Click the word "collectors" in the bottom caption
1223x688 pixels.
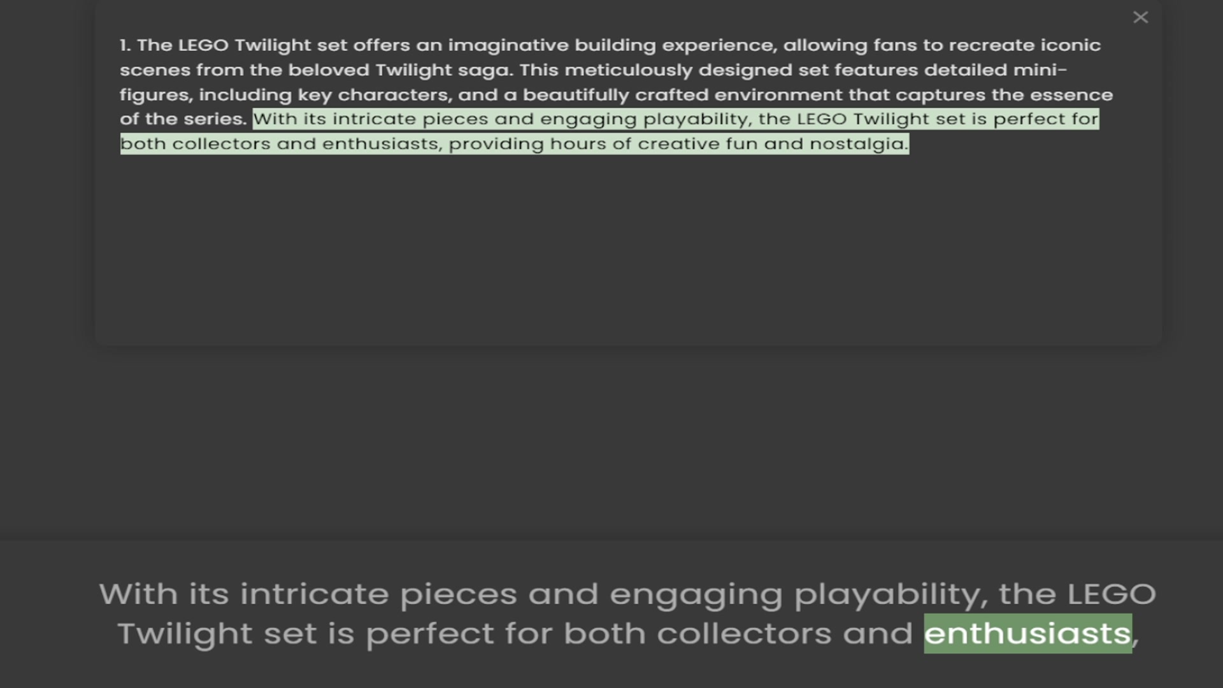pyautogui.click(x=744, y=633)
